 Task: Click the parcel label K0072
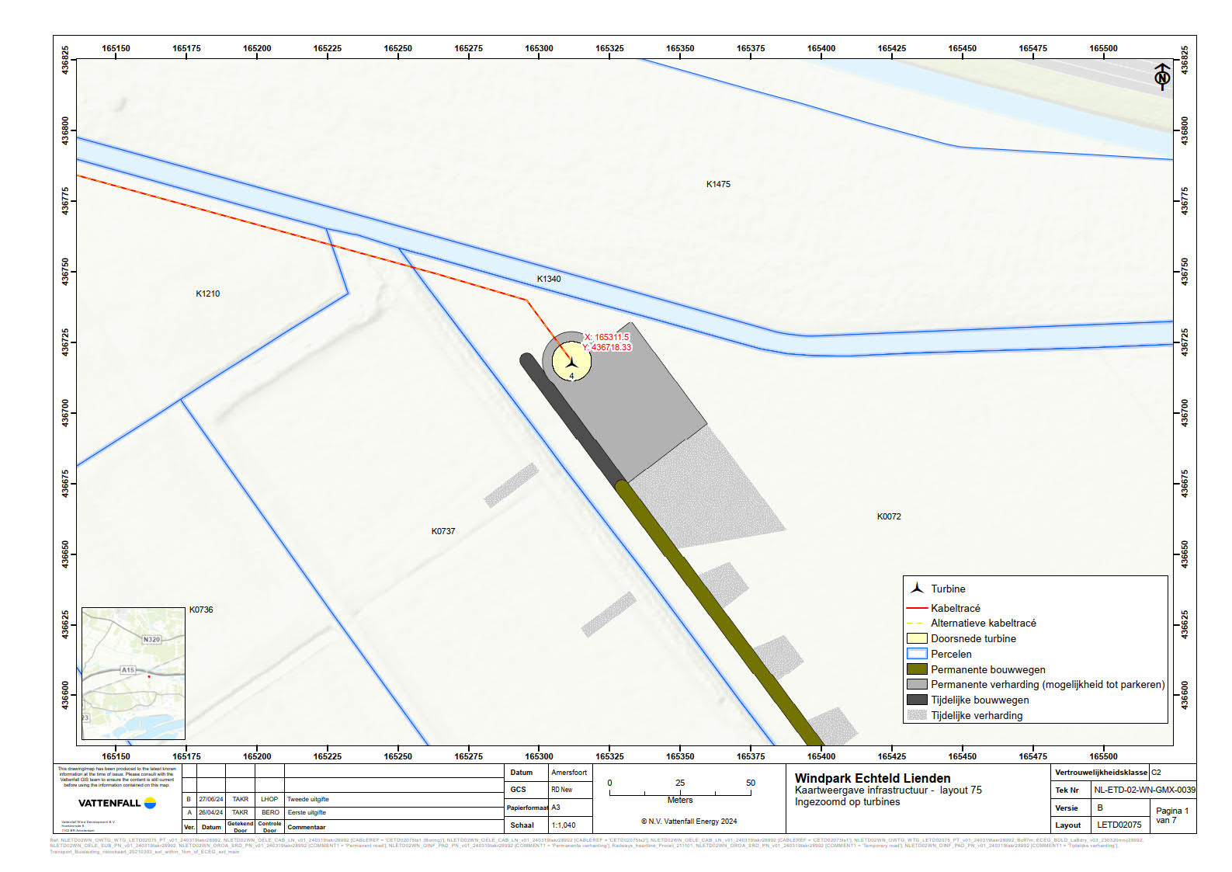tap(889, 516)
